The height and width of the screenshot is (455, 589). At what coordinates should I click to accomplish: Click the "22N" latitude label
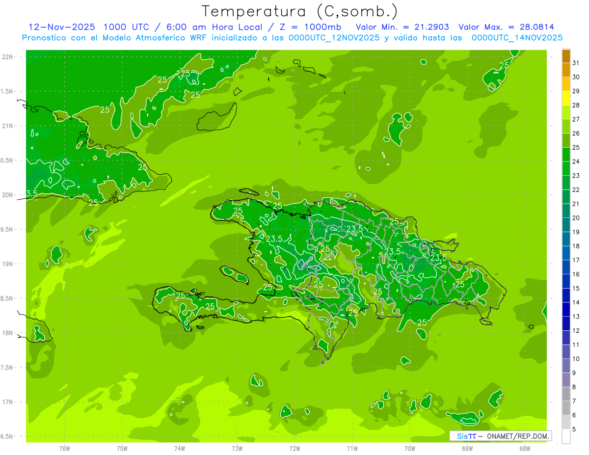(x=7, y=57)
